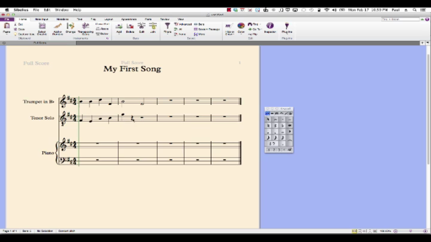The height and width of the screenshot is (242, 431).
Task: Click the rest button on Keypad
Action: pos(272,143)
